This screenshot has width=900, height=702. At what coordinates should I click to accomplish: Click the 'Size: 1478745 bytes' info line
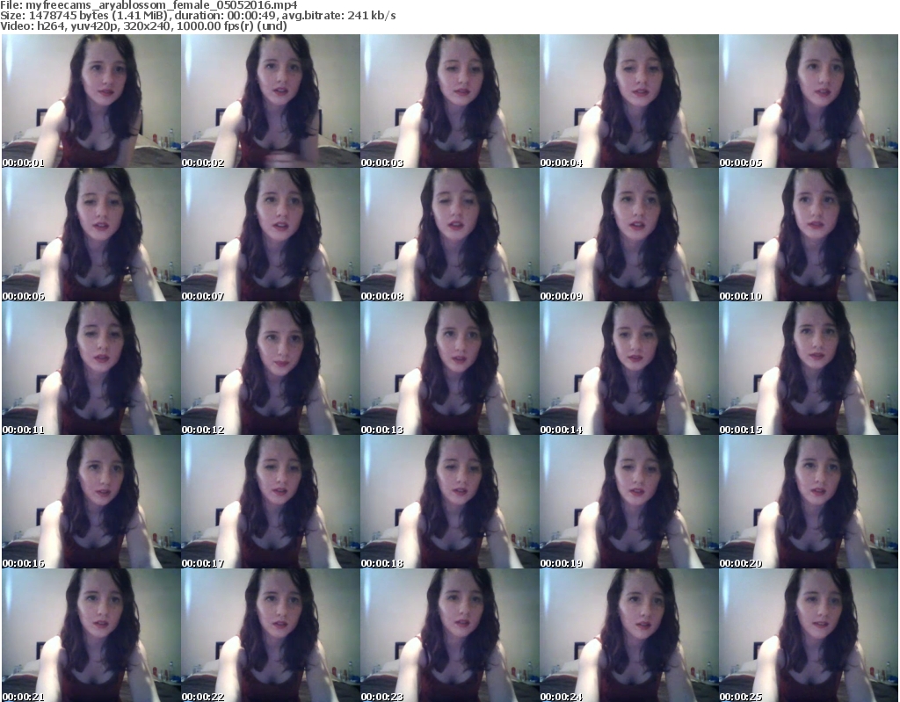click(198, 16)
